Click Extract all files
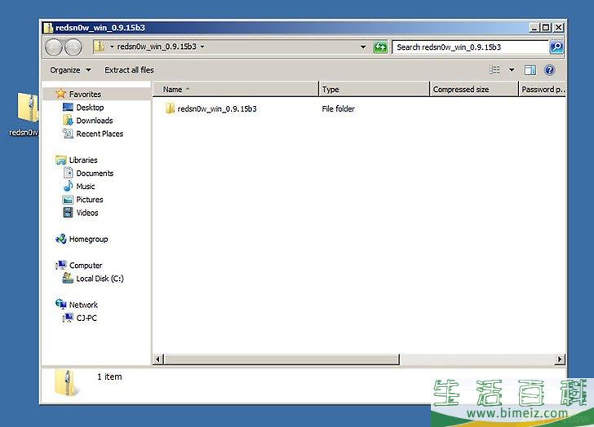 click(x=129, y=70)
